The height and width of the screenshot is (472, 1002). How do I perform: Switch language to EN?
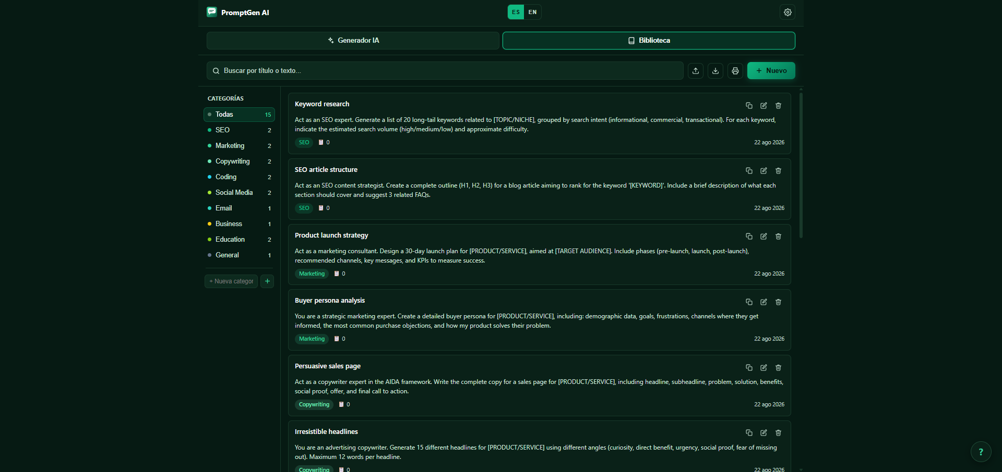coord(532,12)
